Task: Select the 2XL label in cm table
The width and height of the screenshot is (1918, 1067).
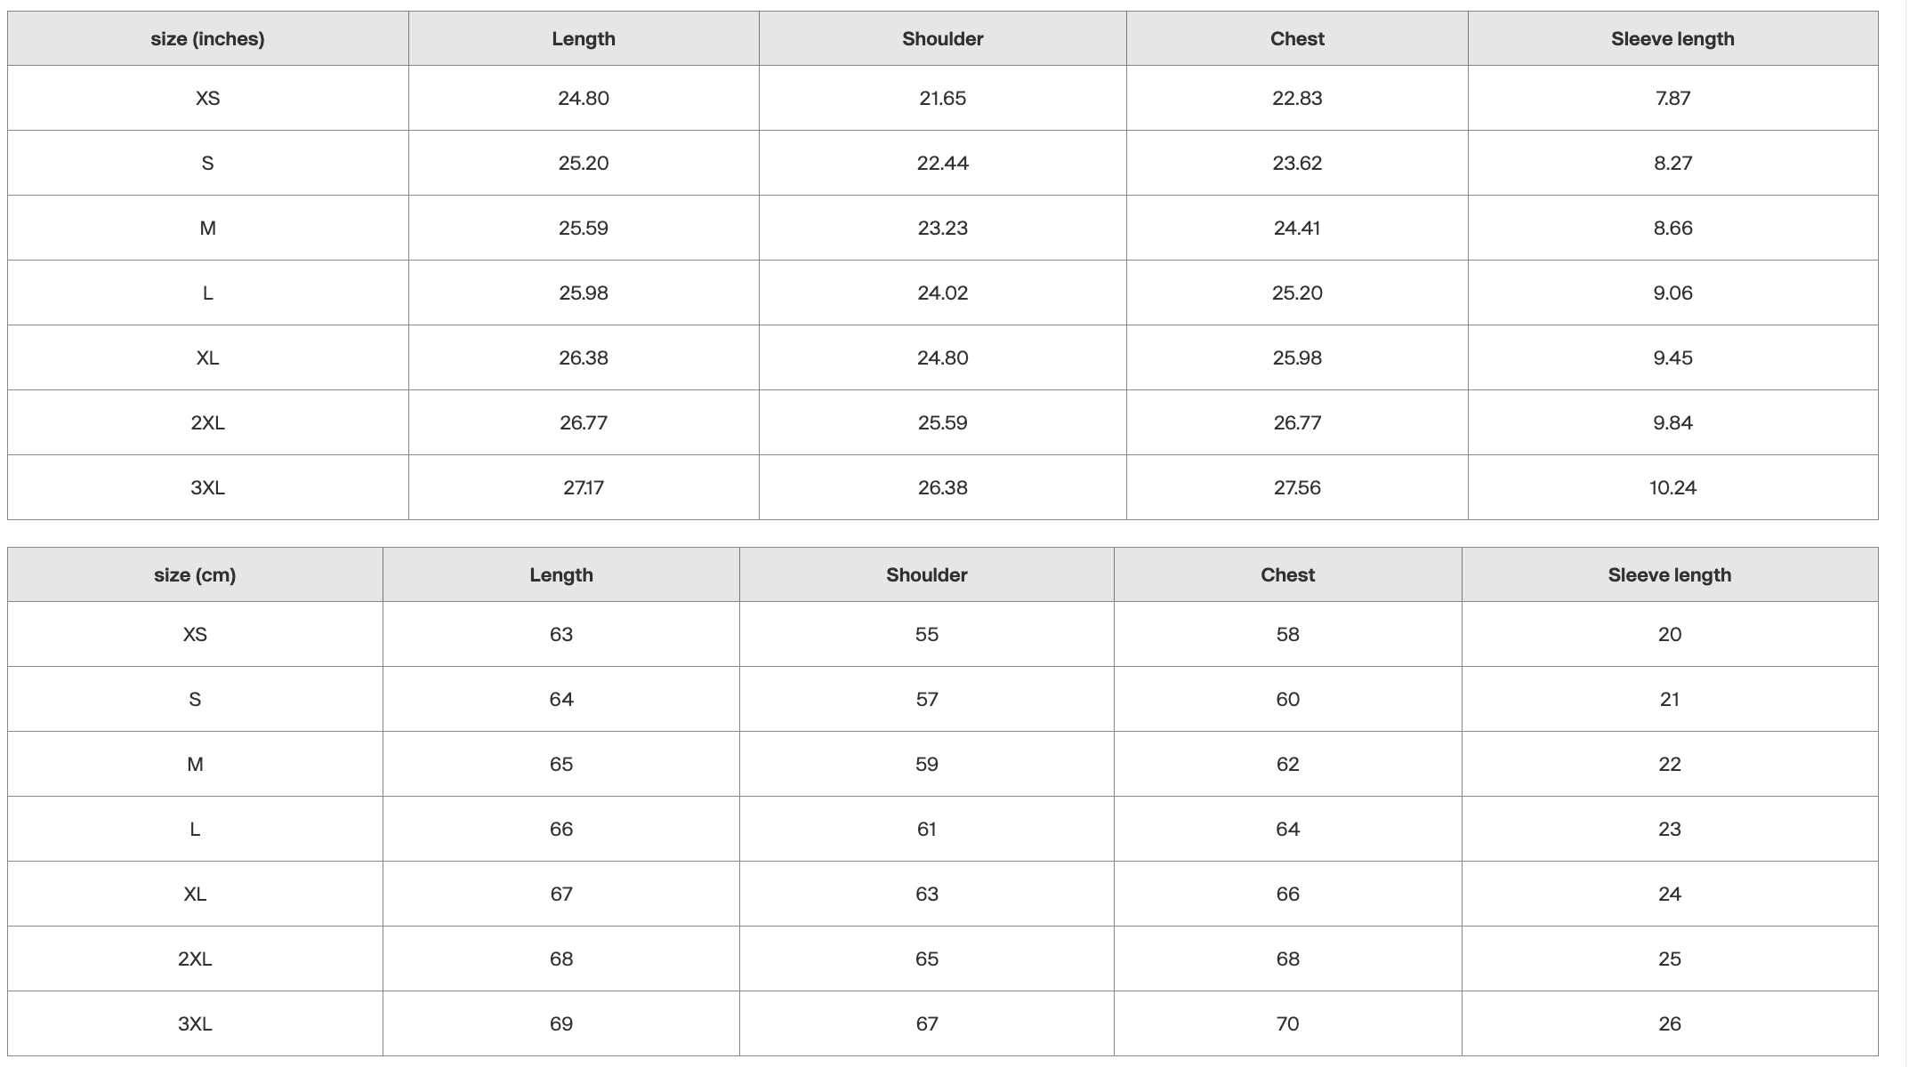Action: pos(195,959)
